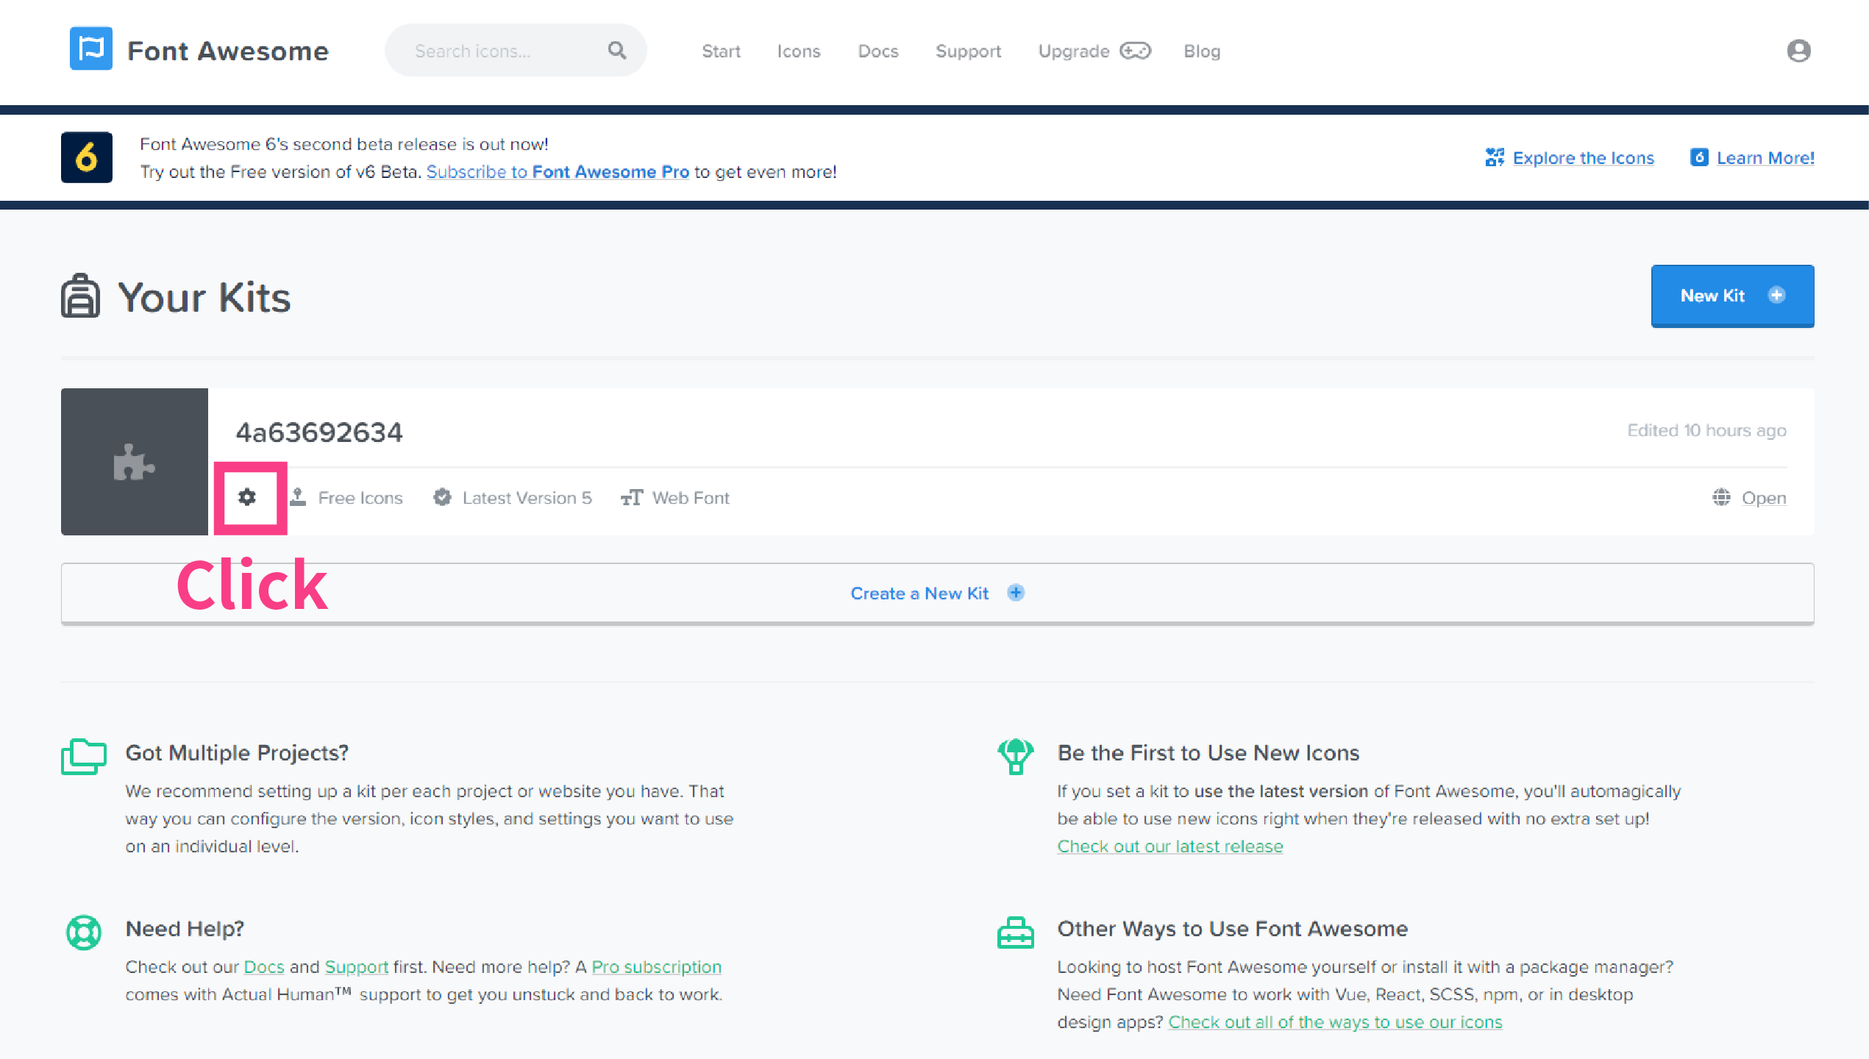Open the Support navigation item
The image size is (1869, 1059).
pyautogui.click(x=968, y=51)
